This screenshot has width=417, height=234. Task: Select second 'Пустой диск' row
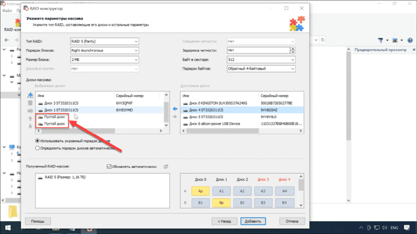[99, 124]
